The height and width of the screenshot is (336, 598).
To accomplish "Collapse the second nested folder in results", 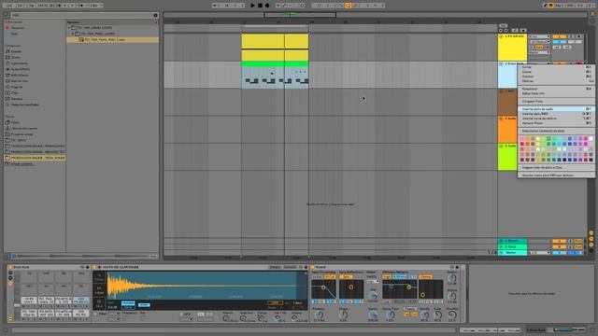I will click(x=73, y=34).
